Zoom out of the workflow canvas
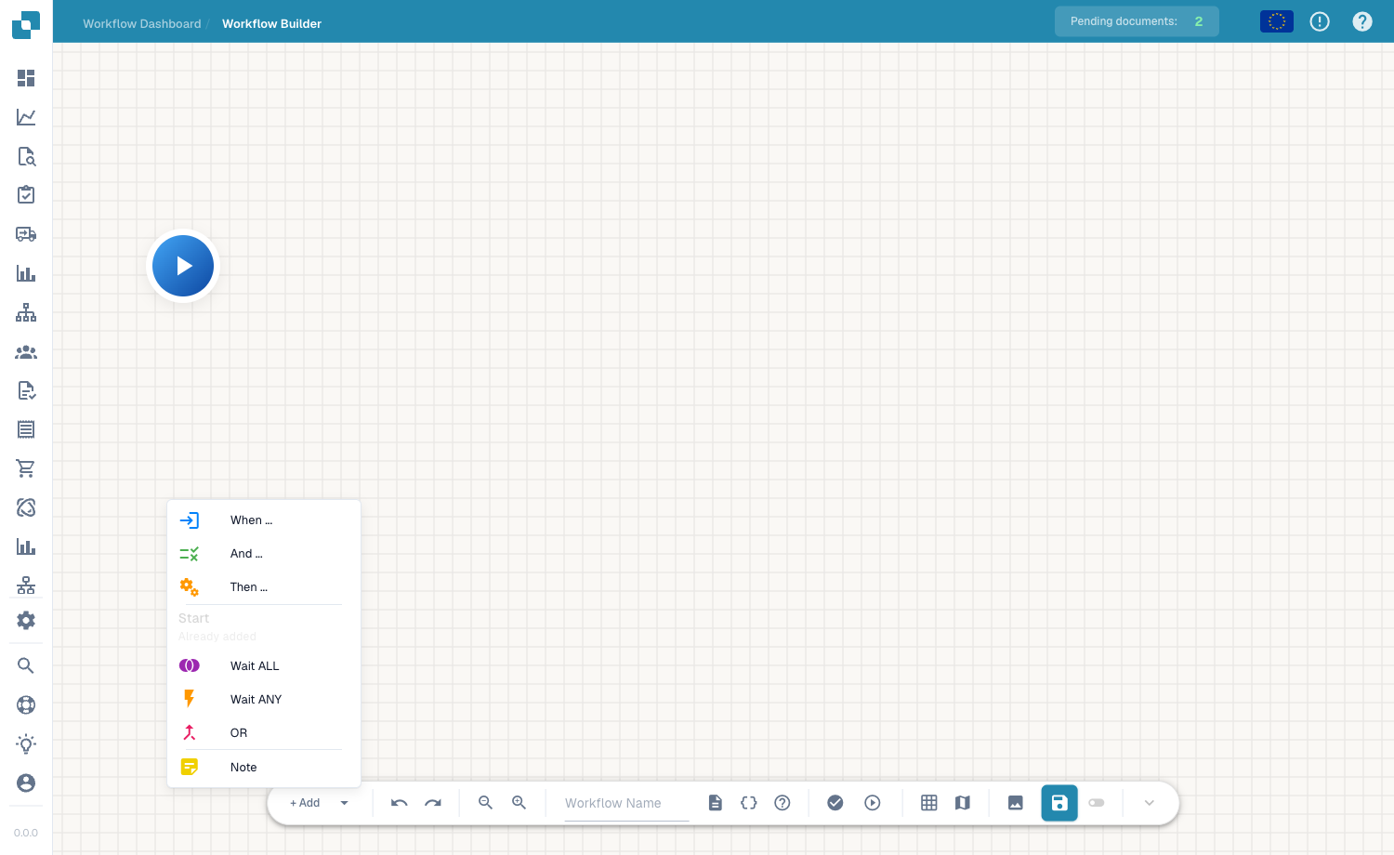The image size is (1394, 855). point(485,803)
